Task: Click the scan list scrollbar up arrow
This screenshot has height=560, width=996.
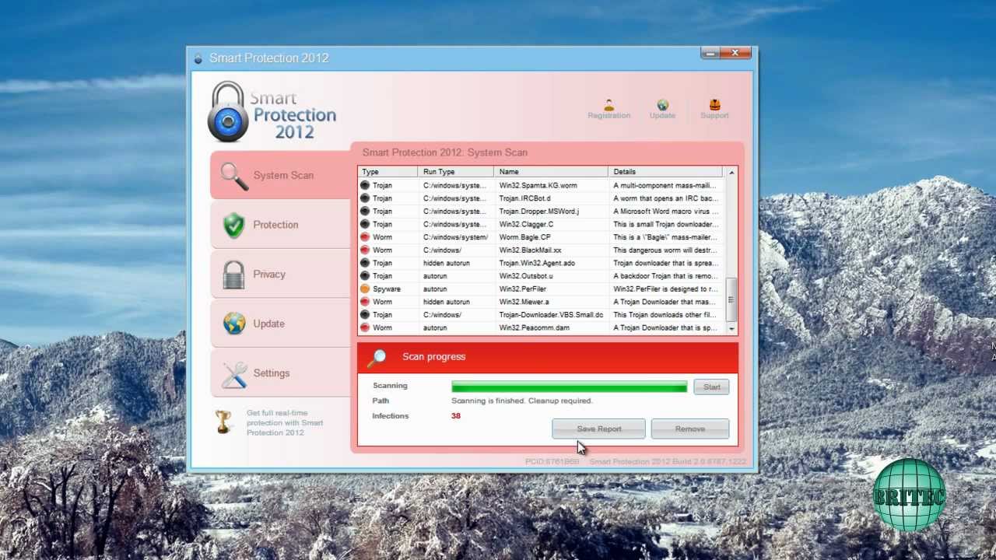Action: pos(731,172)
